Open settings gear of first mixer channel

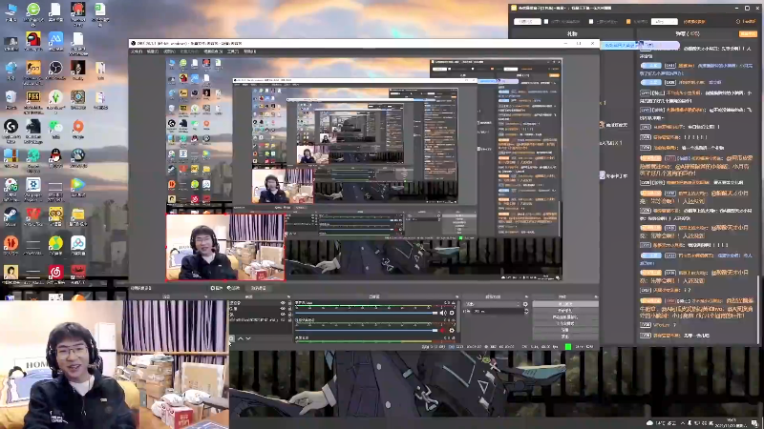point(452,313)
